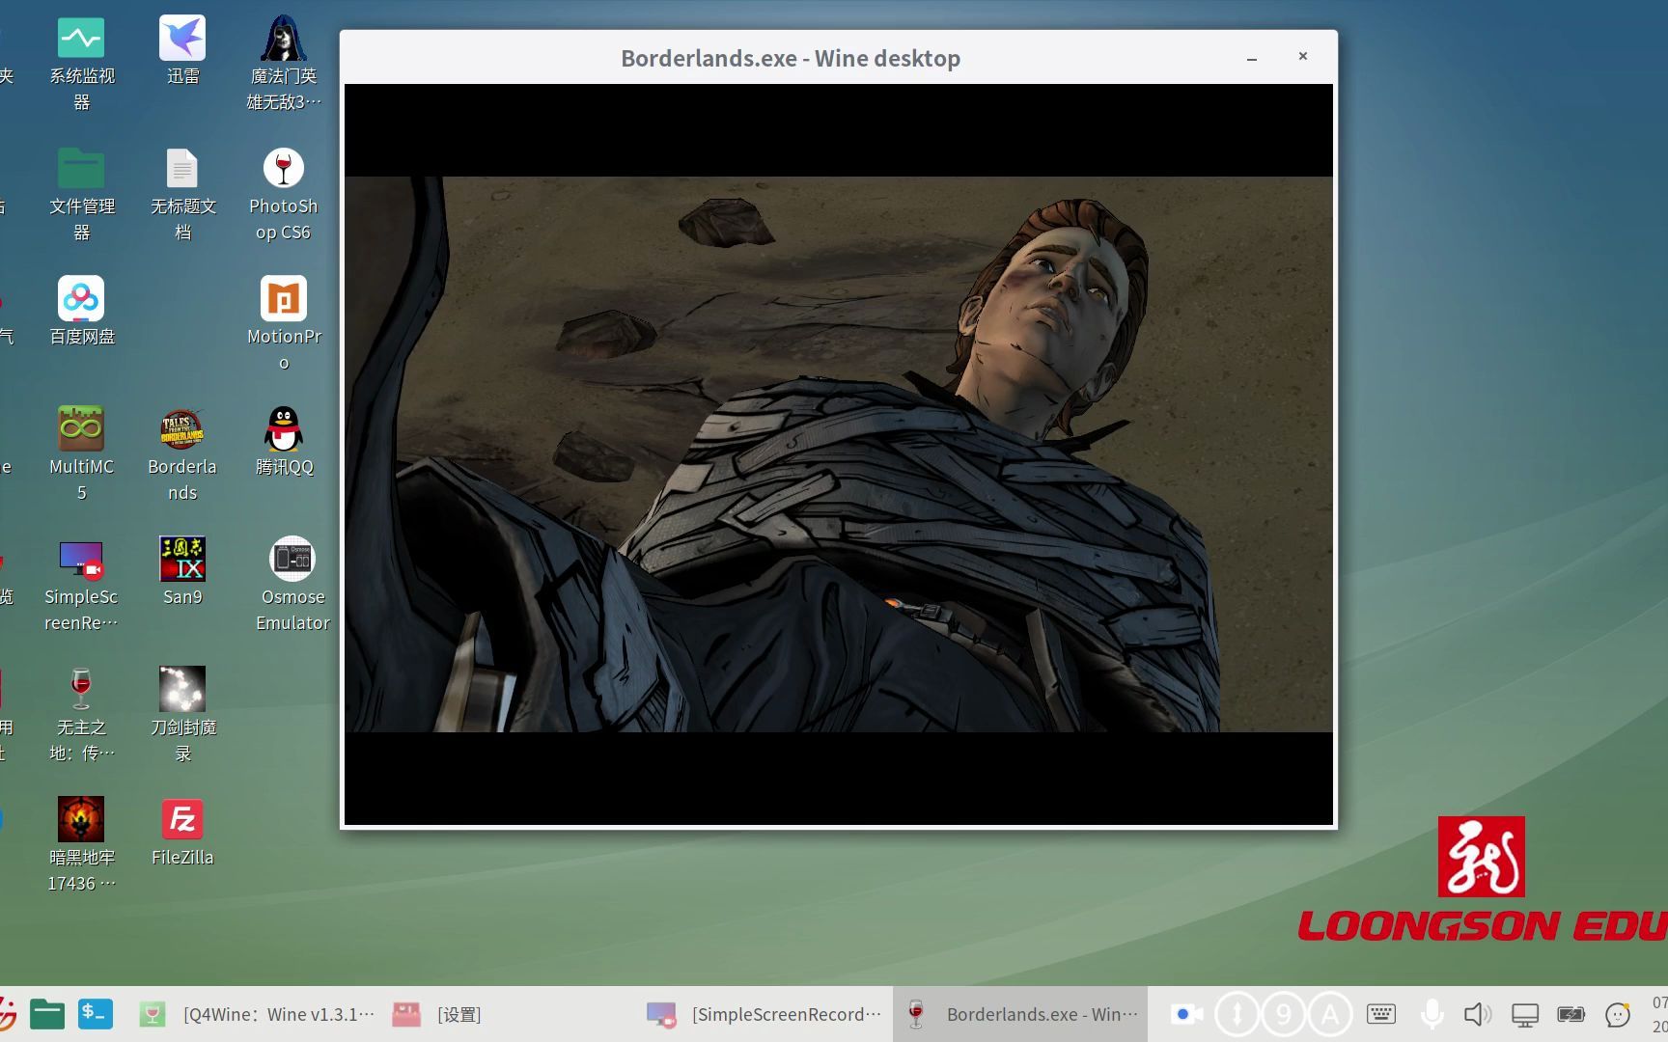Switch to the Q4Wine taskbar window

pyautogui.click(x=256, y=1014)
